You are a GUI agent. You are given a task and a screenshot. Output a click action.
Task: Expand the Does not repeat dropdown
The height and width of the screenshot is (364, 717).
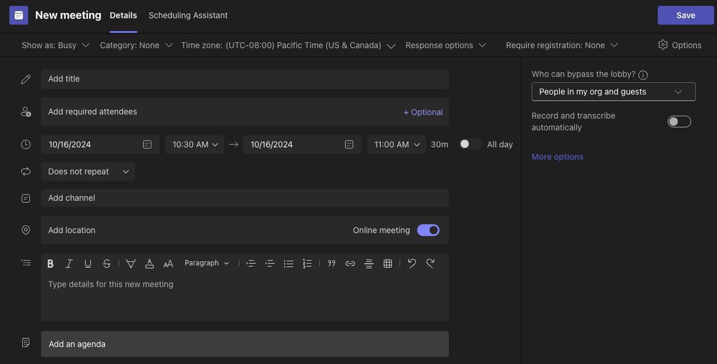click(x=88, y=171)
